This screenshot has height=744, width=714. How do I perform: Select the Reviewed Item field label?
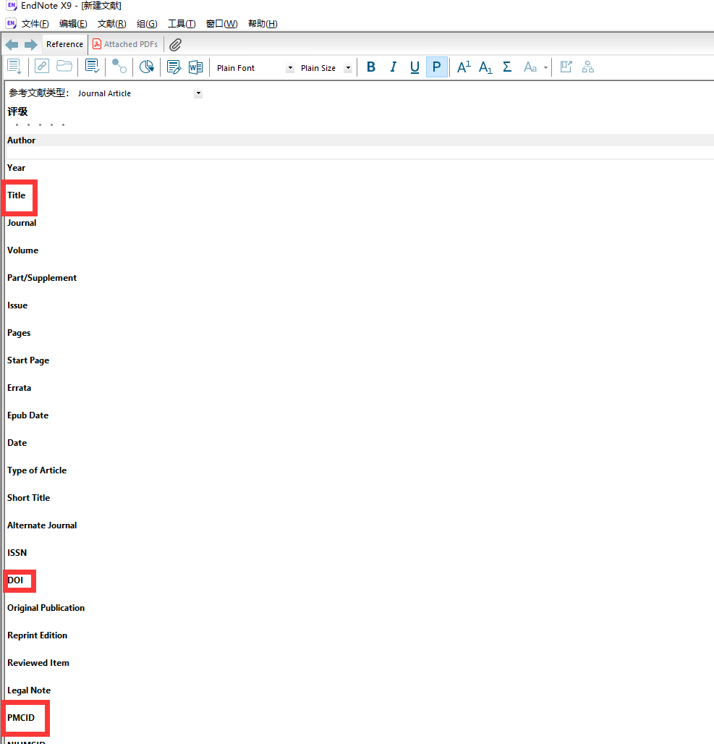pos(38,663)
